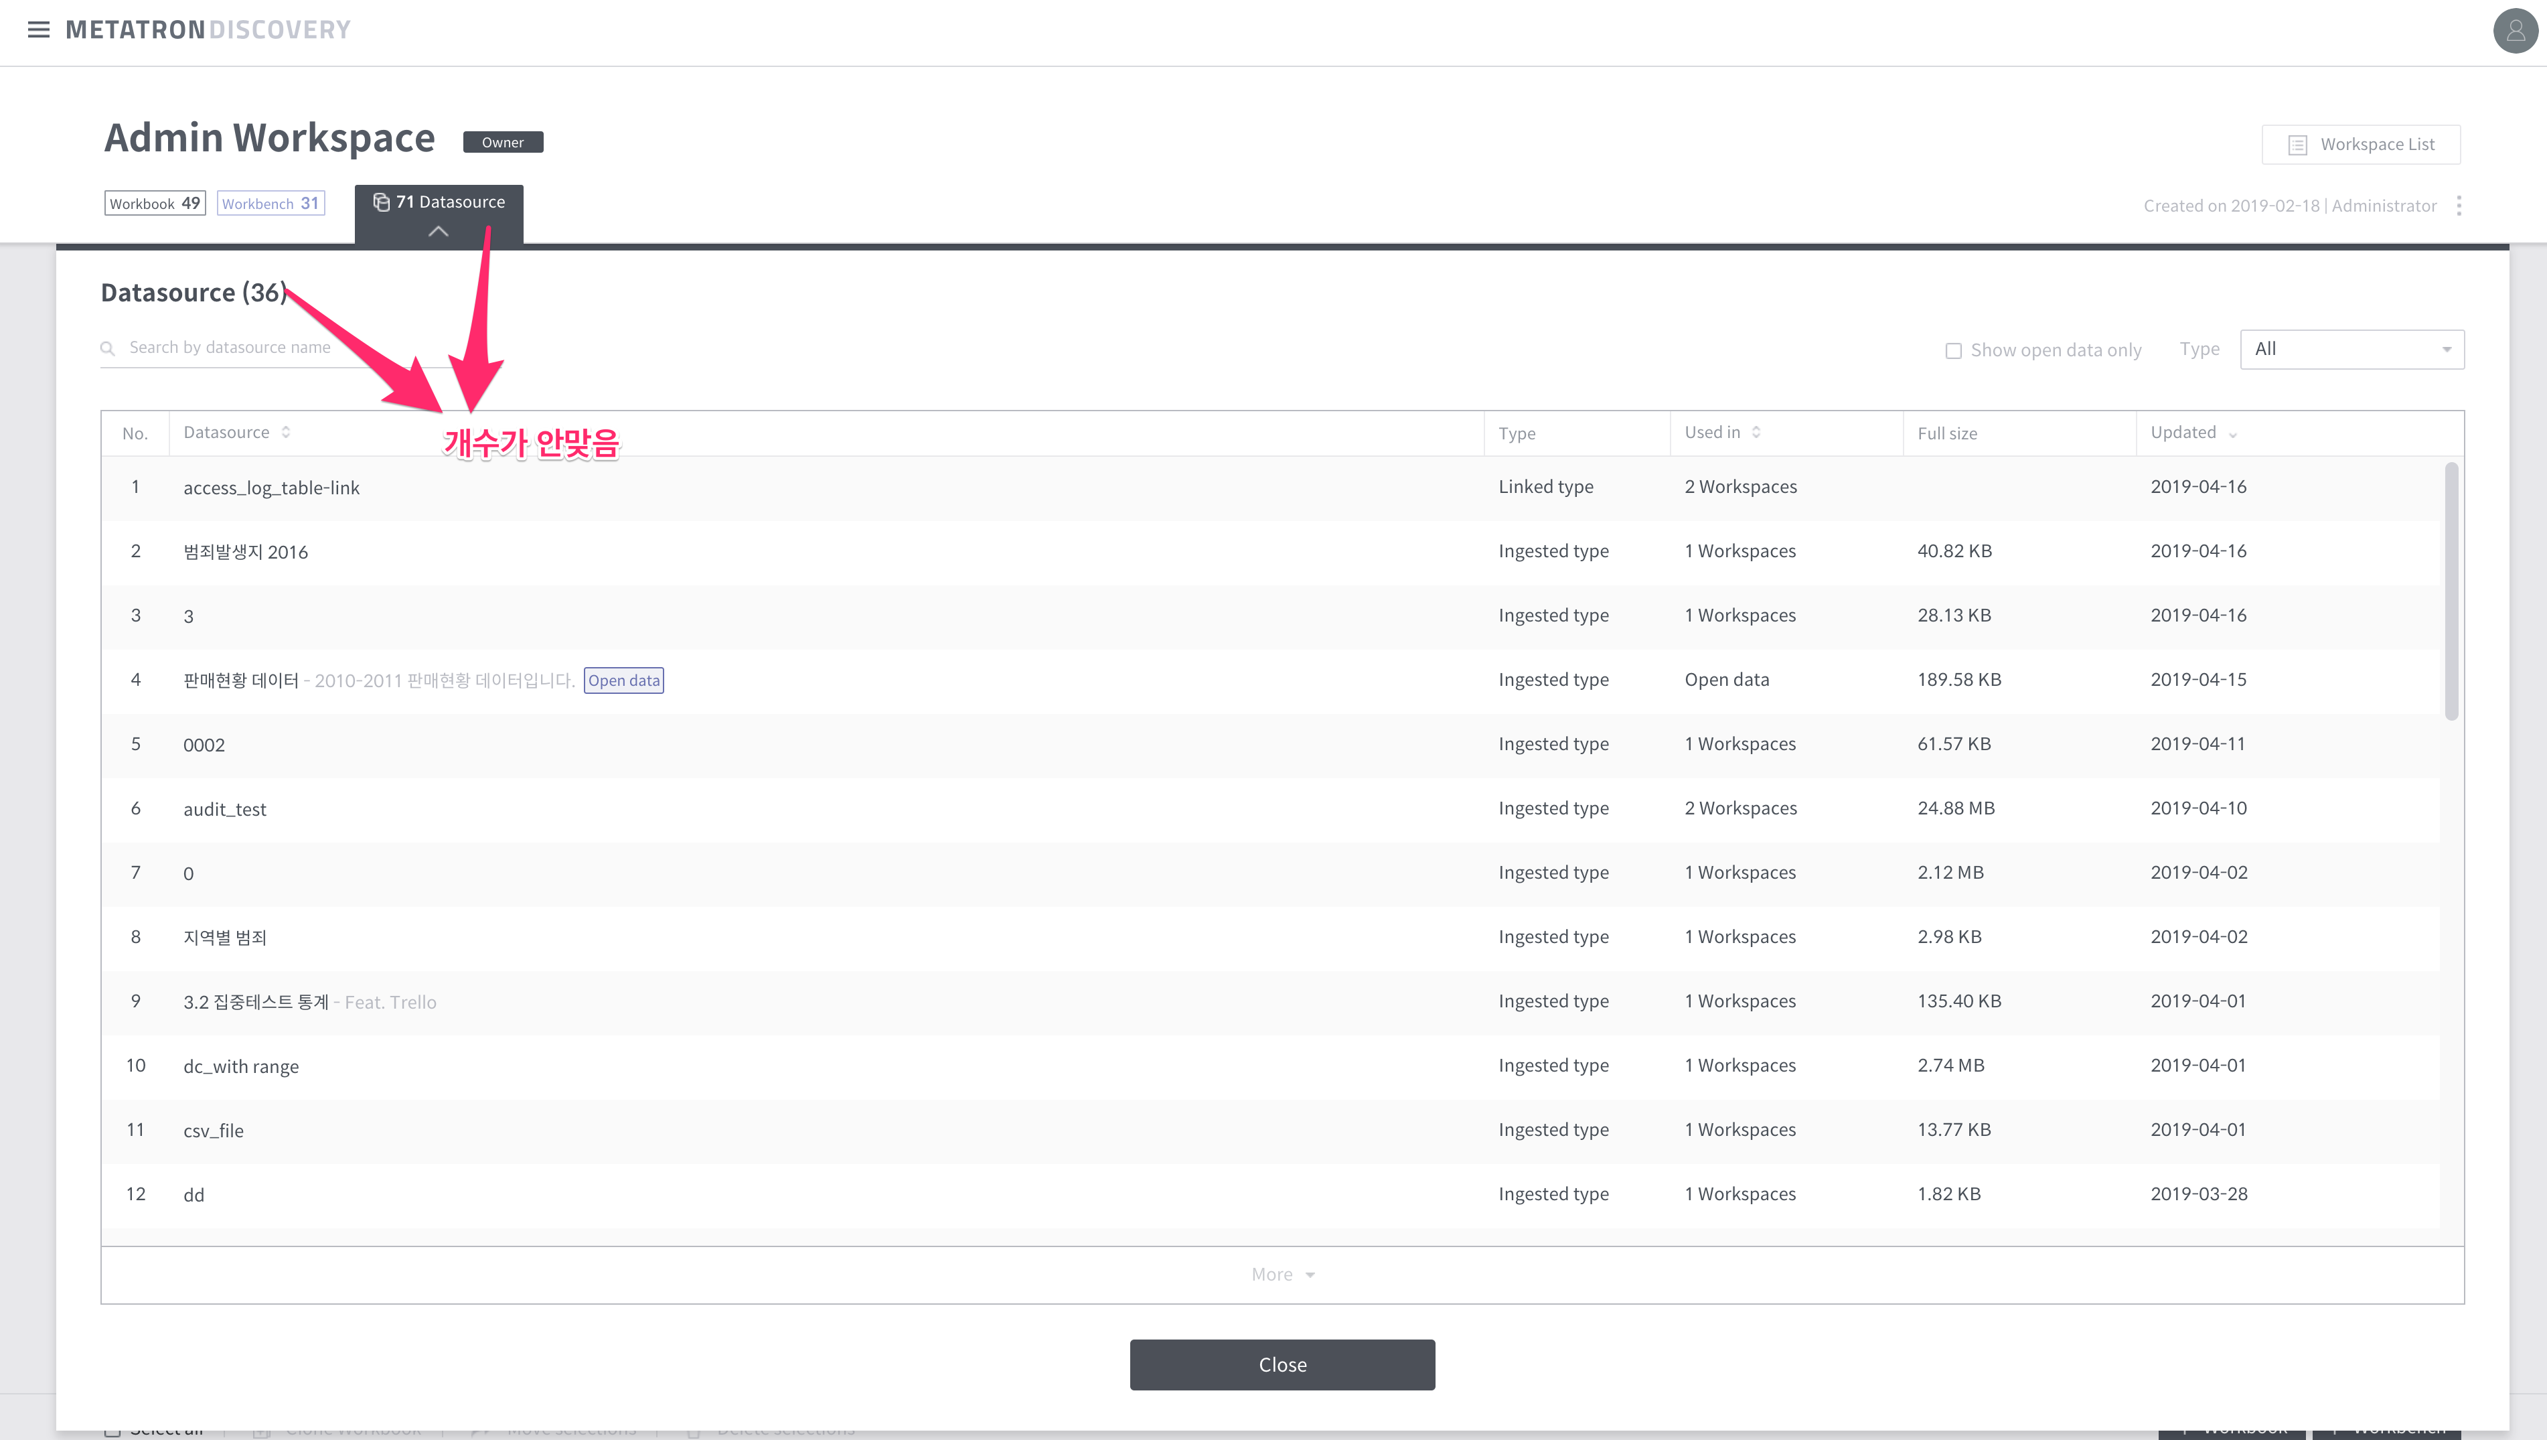Image resolution: width=2547 pixels, height=1440 pixels.
Task: Click the Full size column header
Action: click(x=1947, y=433)
